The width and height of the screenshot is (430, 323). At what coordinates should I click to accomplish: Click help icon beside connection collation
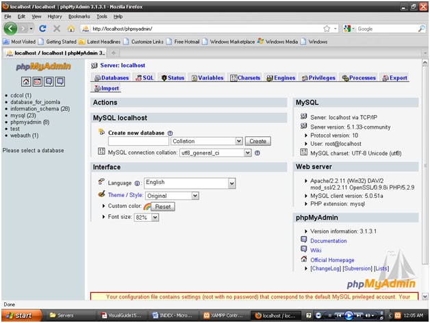click(x=257, y=153)
